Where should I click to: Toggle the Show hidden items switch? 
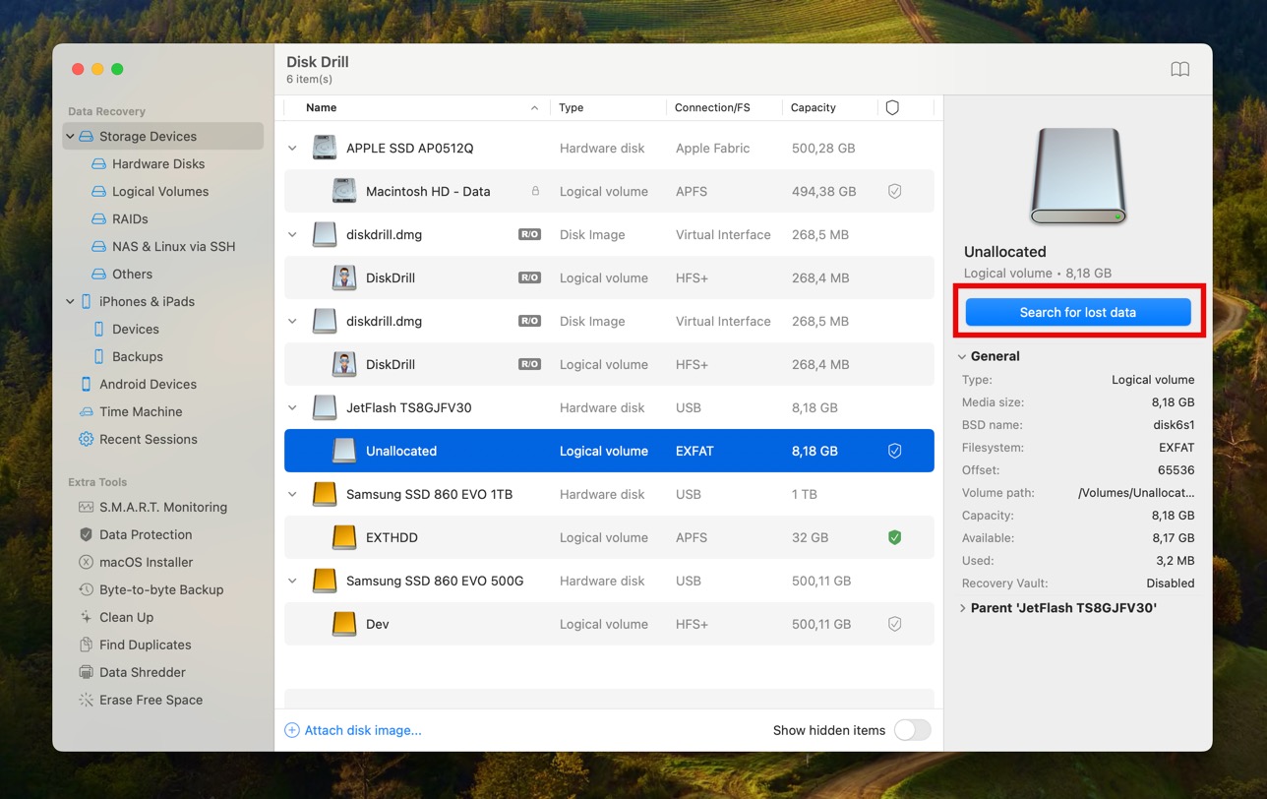click(912, 730)
